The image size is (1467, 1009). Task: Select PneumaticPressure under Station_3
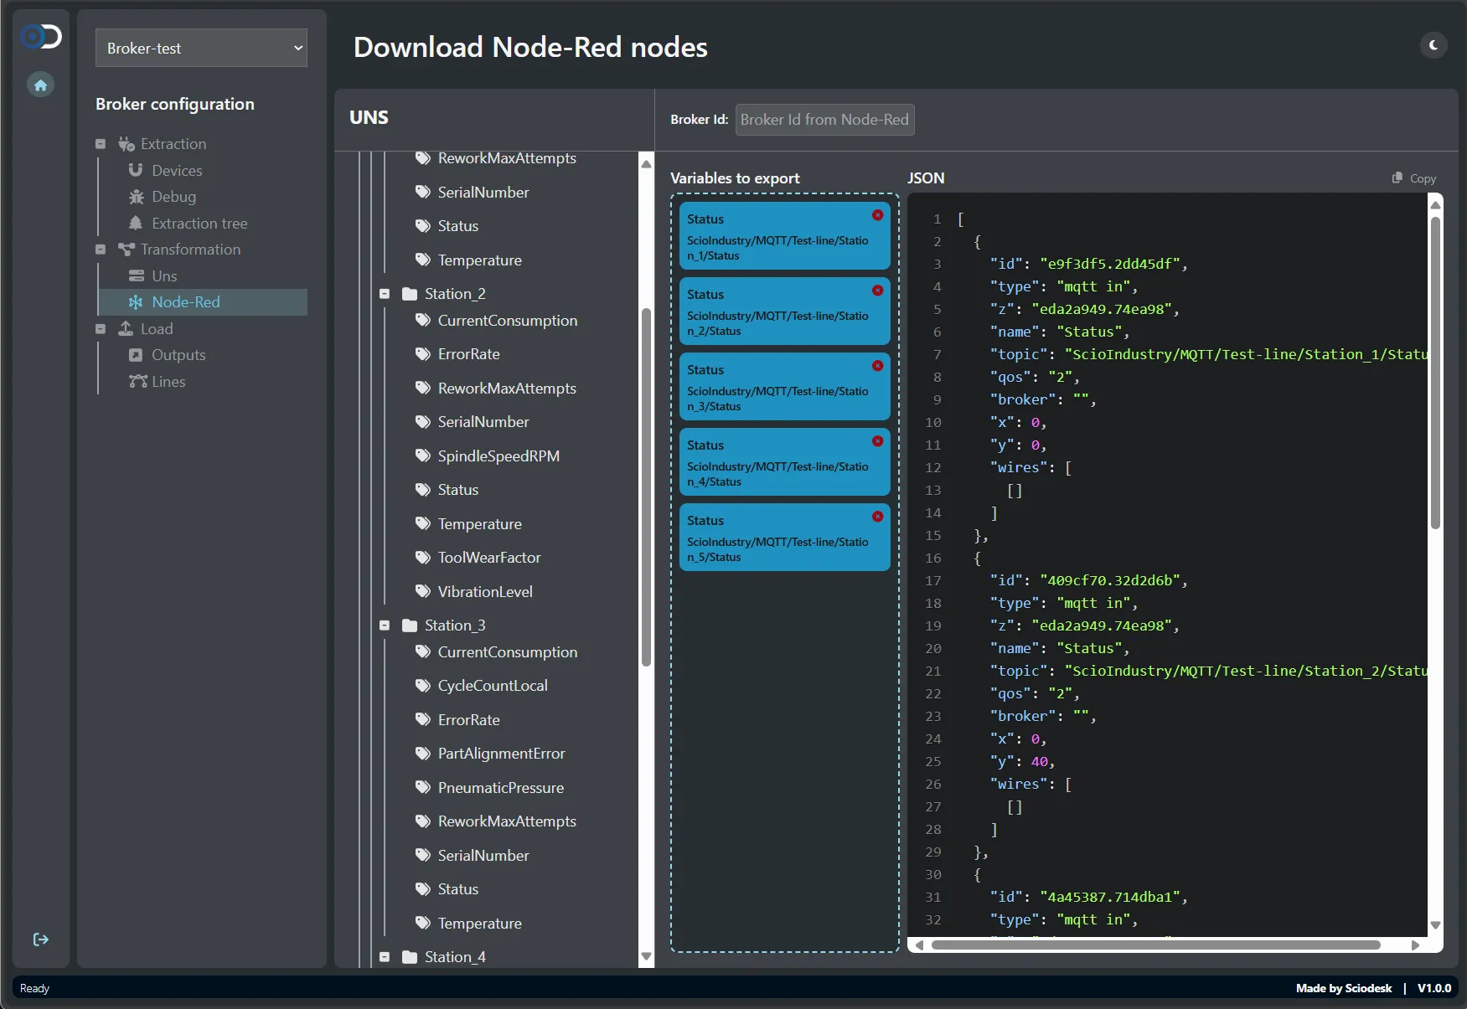[x=500, y=788]
